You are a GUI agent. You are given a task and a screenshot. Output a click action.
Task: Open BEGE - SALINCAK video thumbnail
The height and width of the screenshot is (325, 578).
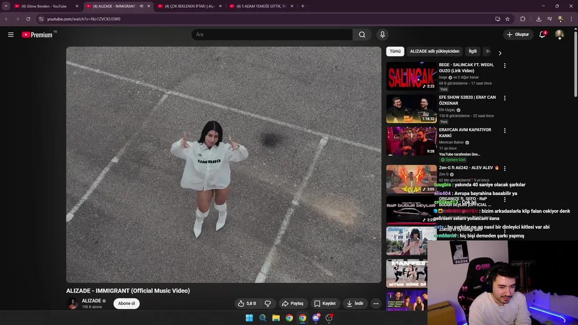[x=411, y=76]
